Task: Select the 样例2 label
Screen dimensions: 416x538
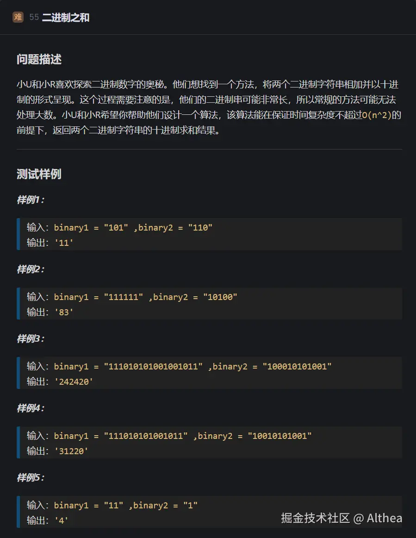Action: [x=30, y=269]
